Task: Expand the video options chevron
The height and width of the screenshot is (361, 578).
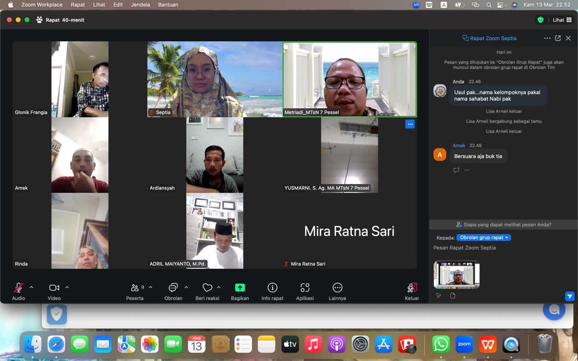Action: click(67, 287)
